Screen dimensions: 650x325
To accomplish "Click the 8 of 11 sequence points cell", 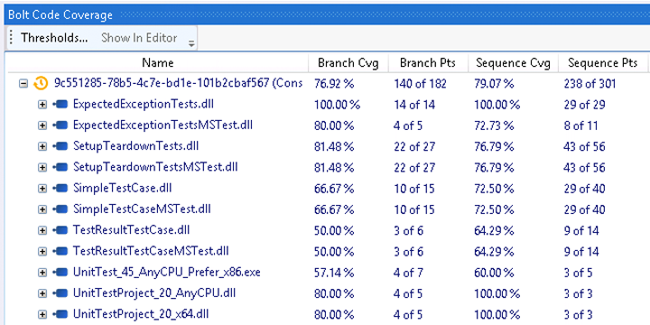I will [x=580, y=125].
